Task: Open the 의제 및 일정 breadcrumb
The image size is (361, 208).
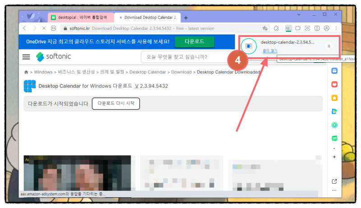Action: tap(112, 72)
